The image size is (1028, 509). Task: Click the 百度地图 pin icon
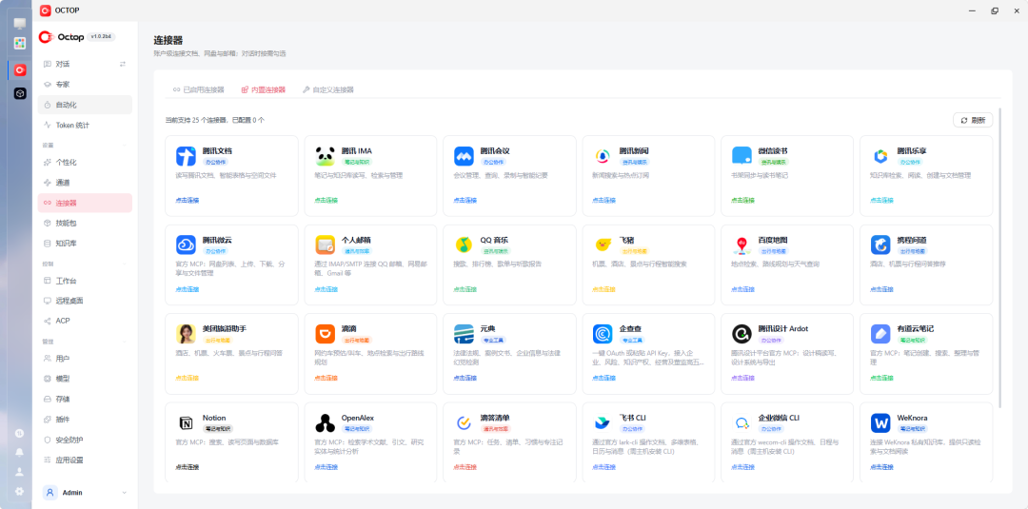tap(742, 245)
